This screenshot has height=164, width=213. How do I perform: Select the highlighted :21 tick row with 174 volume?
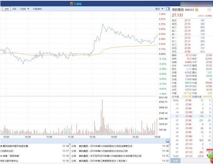coord(191,116)
